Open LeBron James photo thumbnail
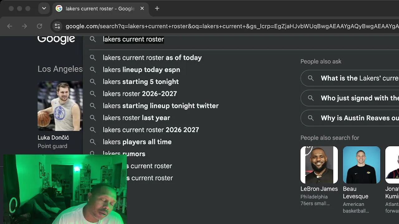 (x=319, y=165)
